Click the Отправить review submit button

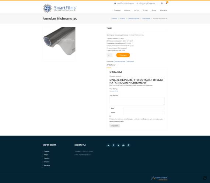tap(115, 126)
